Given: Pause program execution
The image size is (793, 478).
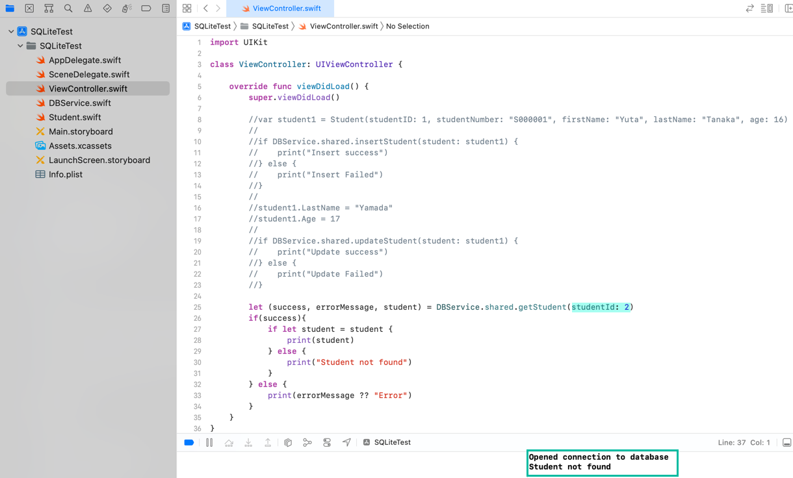Looking at the screenshot, I should pos(209,442).
